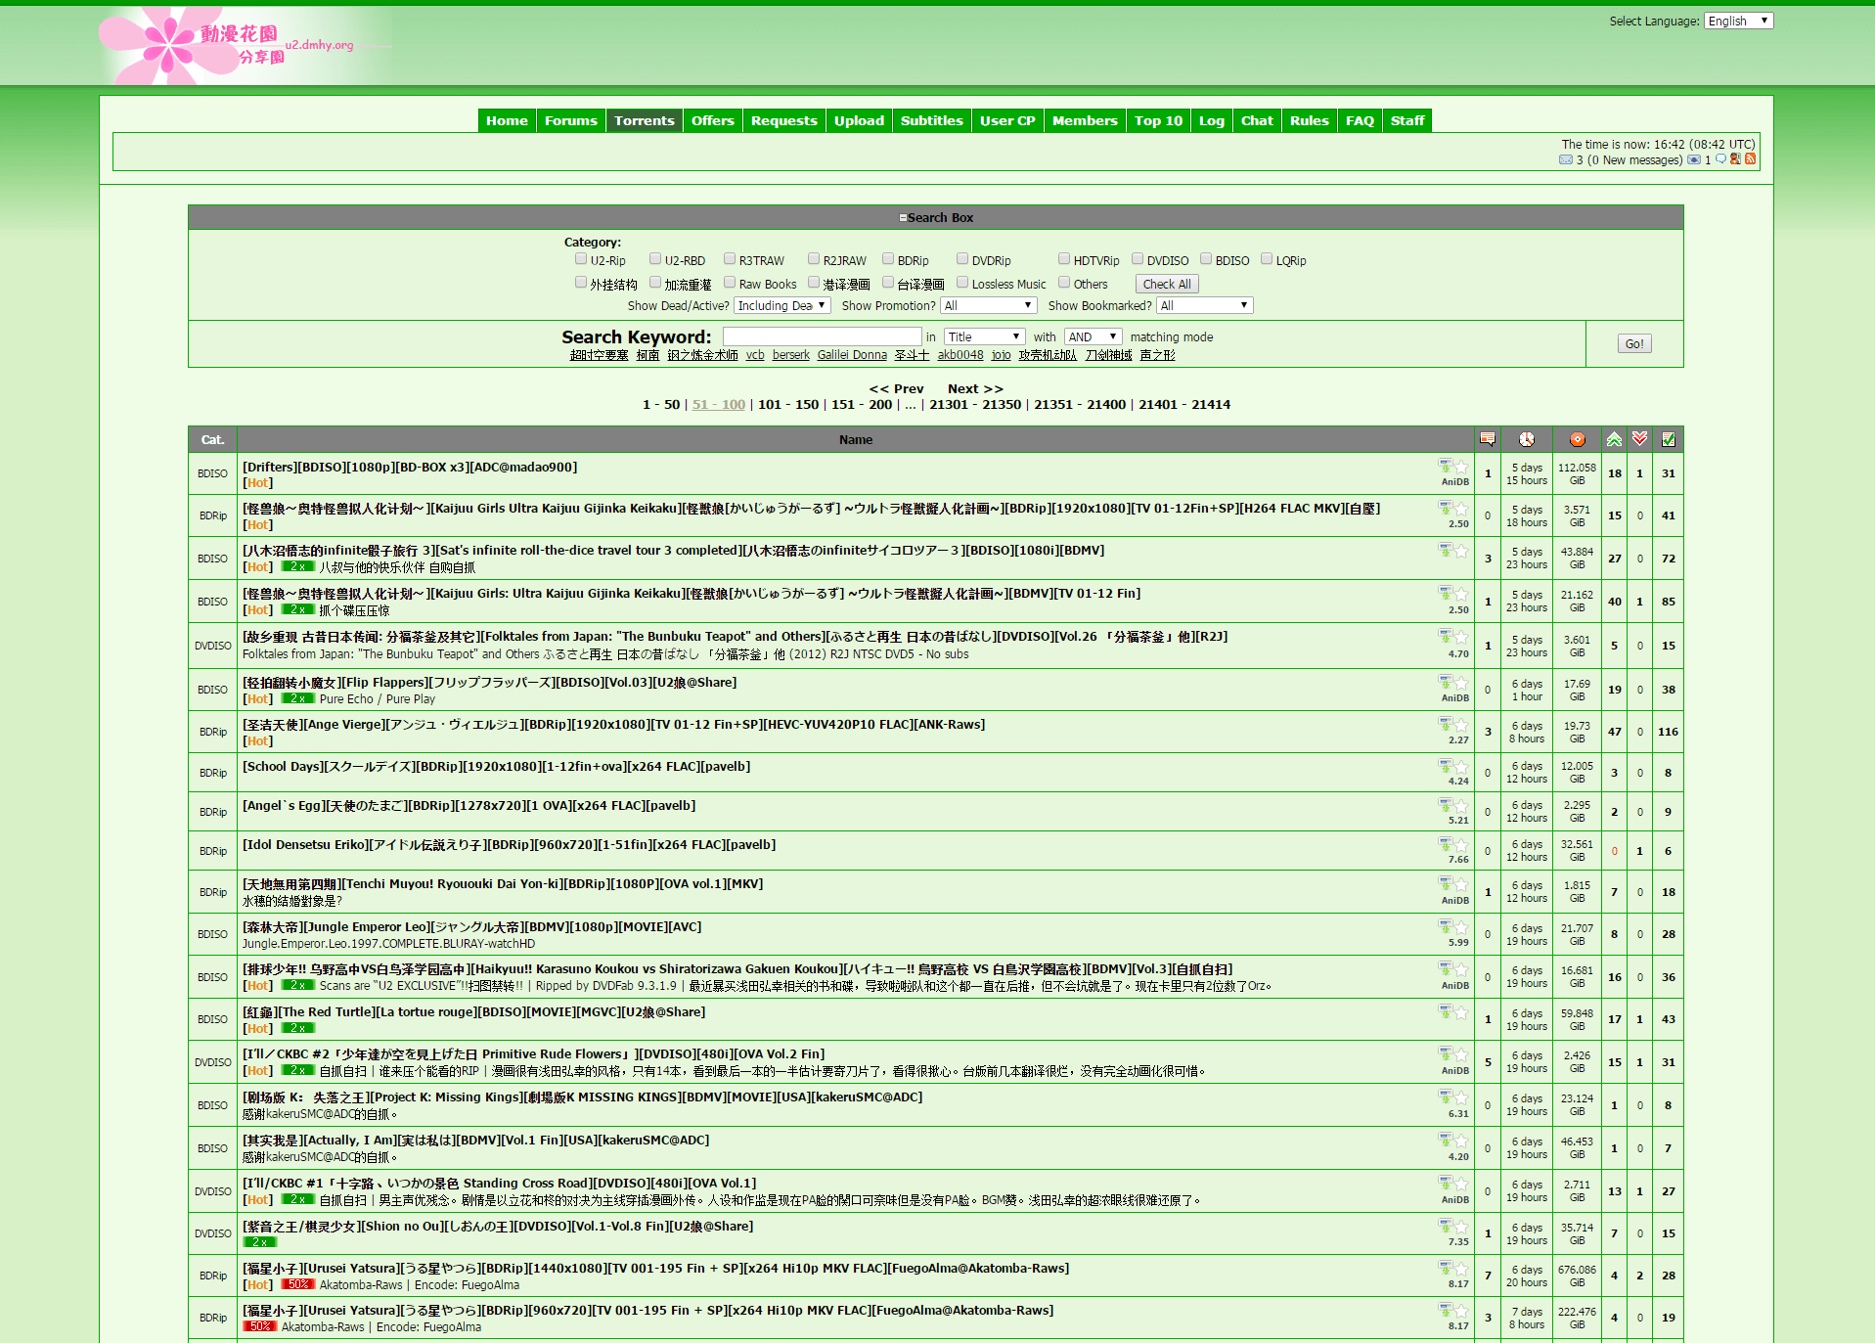Open the Select Language dropdown
Screen dimensions: 1875x1343
(x=1738, y=21)
